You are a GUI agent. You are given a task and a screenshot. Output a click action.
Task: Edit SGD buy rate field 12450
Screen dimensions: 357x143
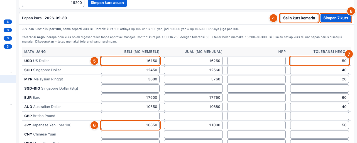click(130, 70)
